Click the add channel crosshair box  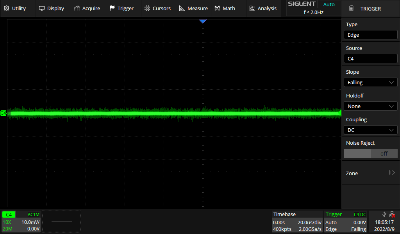pyautogui.click(x=61, y=222)
